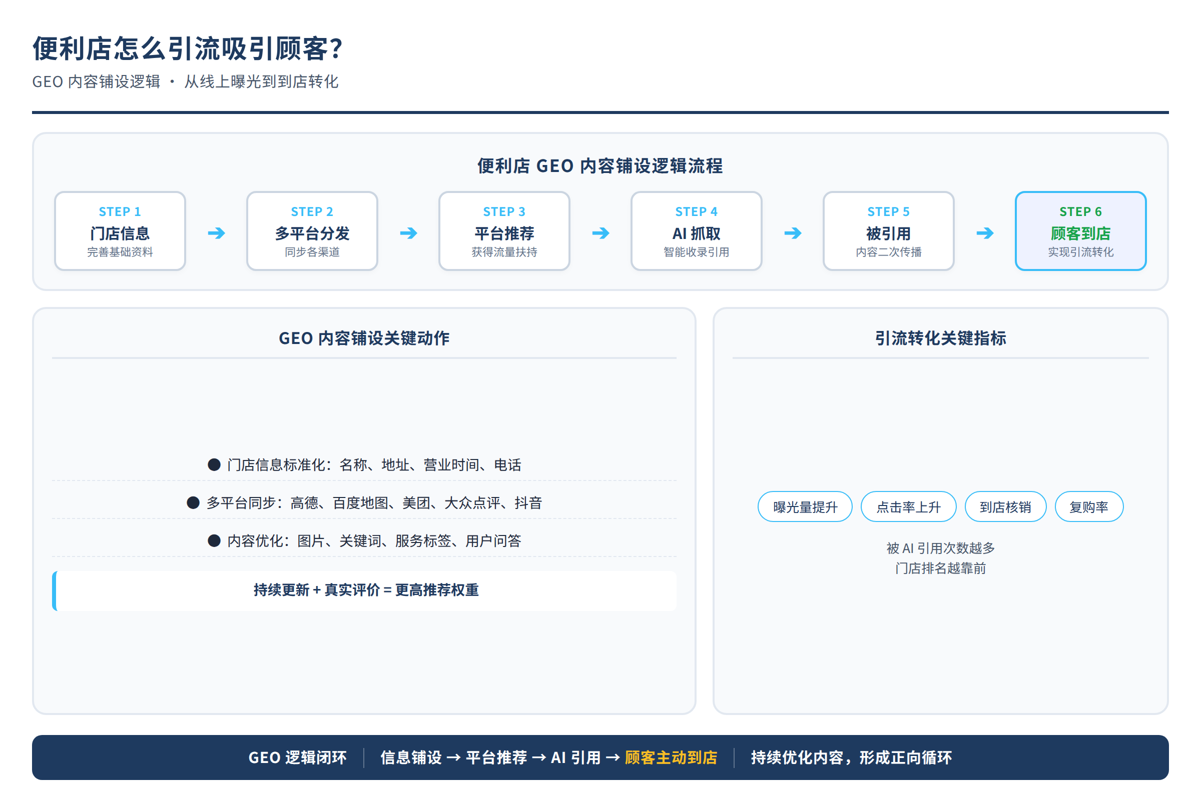The image size is (1201, 800).
Task: Click the 复购率 pill tag
Action: 1089,506
